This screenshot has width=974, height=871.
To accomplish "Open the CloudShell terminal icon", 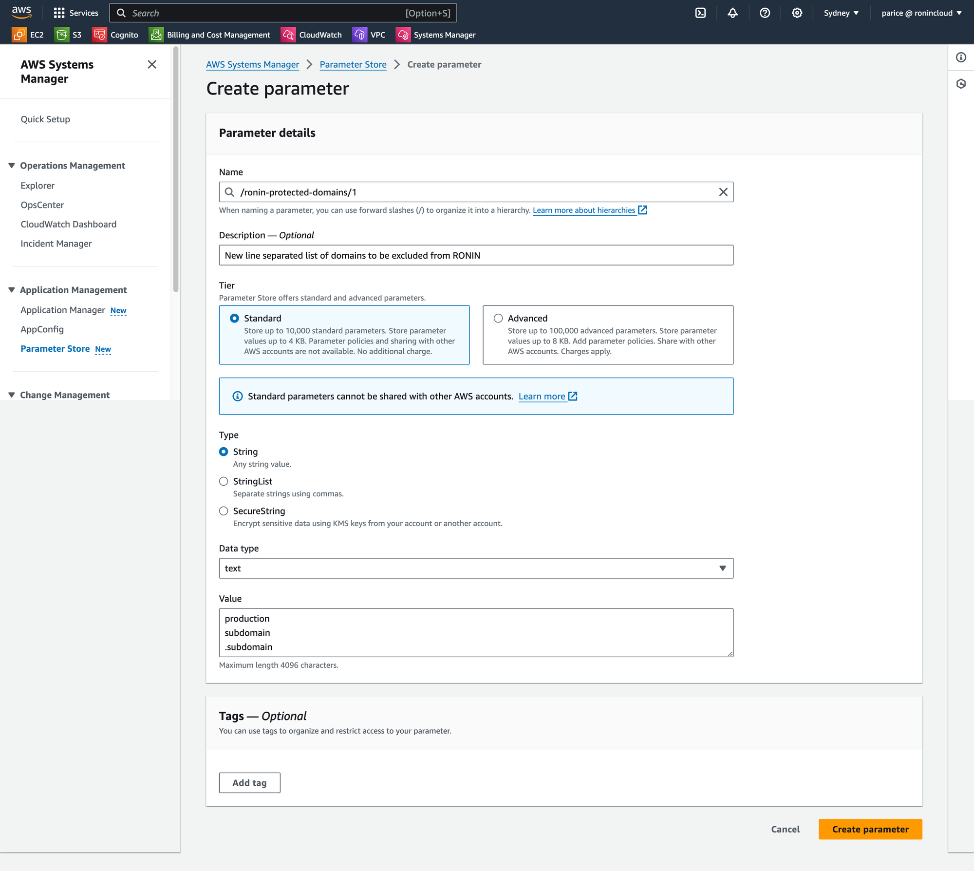I will 700,13.
